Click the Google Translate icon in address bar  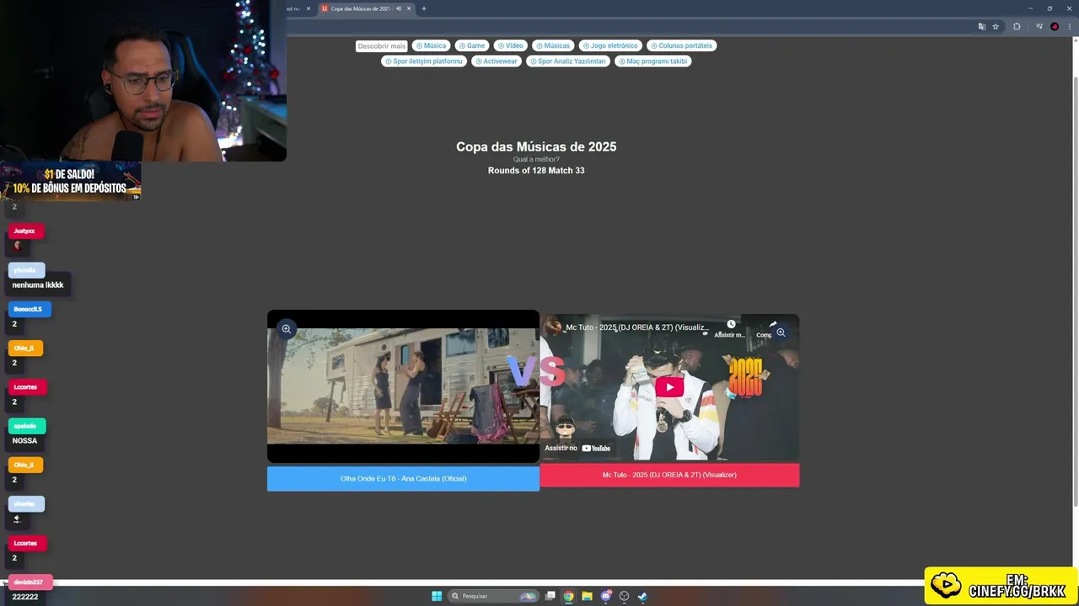click(x=981, y=27)
